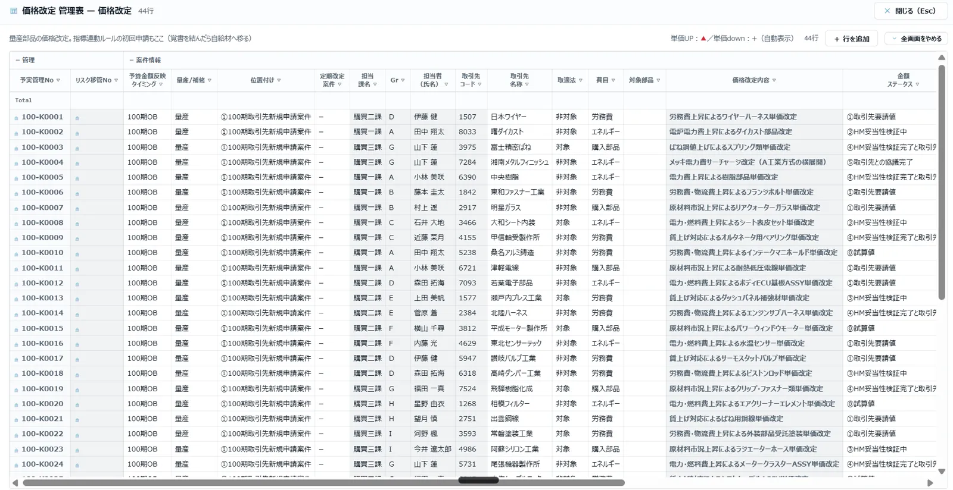Click リスク移管No lock icon in row 100-K0006

coord(77,193)
